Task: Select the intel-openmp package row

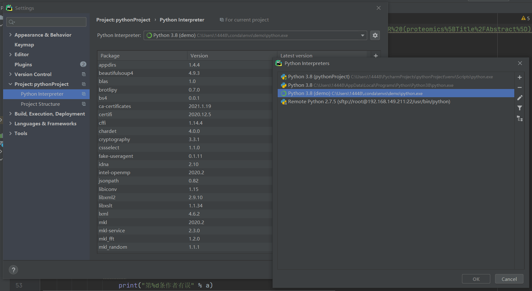Action: [185, 172]
